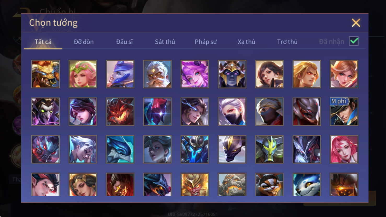The image size is (386, 217).
Task: Select the golden bull hero portrait
Action: click(45, 74)
